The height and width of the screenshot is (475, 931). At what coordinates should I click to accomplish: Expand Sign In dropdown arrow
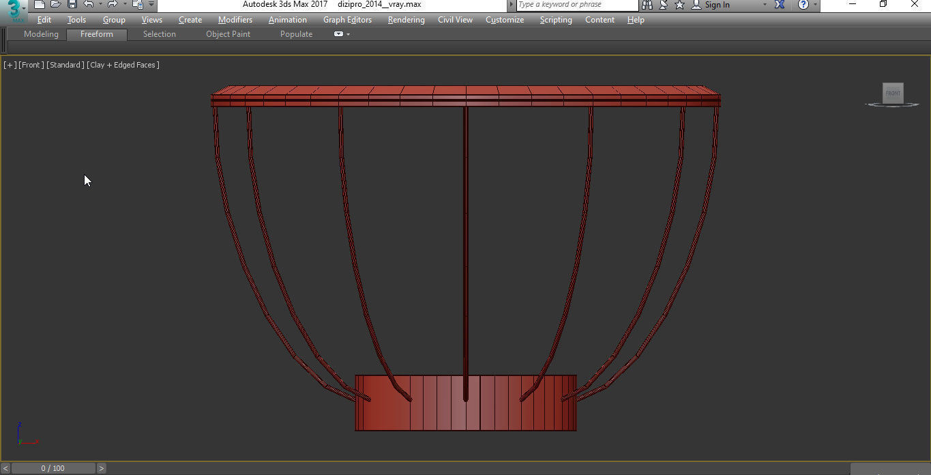[764, 5]
